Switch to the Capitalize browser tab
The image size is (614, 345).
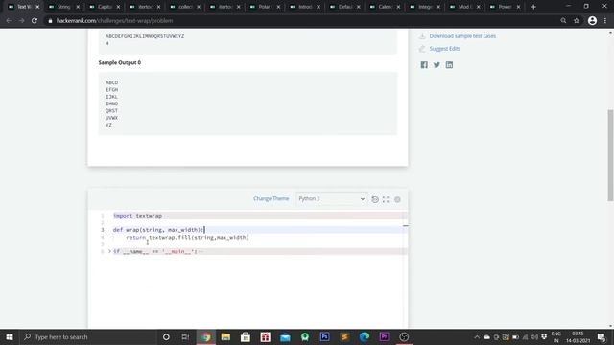pyautogui.click(x=105, y=7)
